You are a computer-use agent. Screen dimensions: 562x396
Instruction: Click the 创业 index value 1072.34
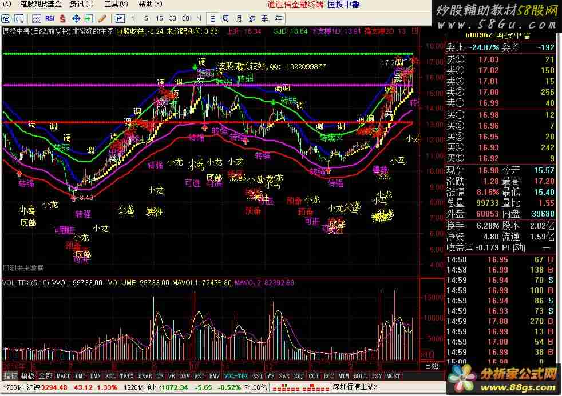[x=174, y=387]
